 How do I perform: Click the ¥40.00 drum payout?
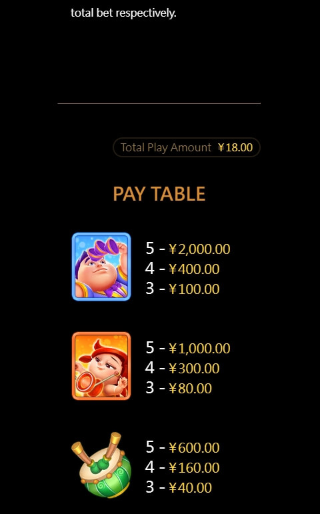(x=190, y=488)
